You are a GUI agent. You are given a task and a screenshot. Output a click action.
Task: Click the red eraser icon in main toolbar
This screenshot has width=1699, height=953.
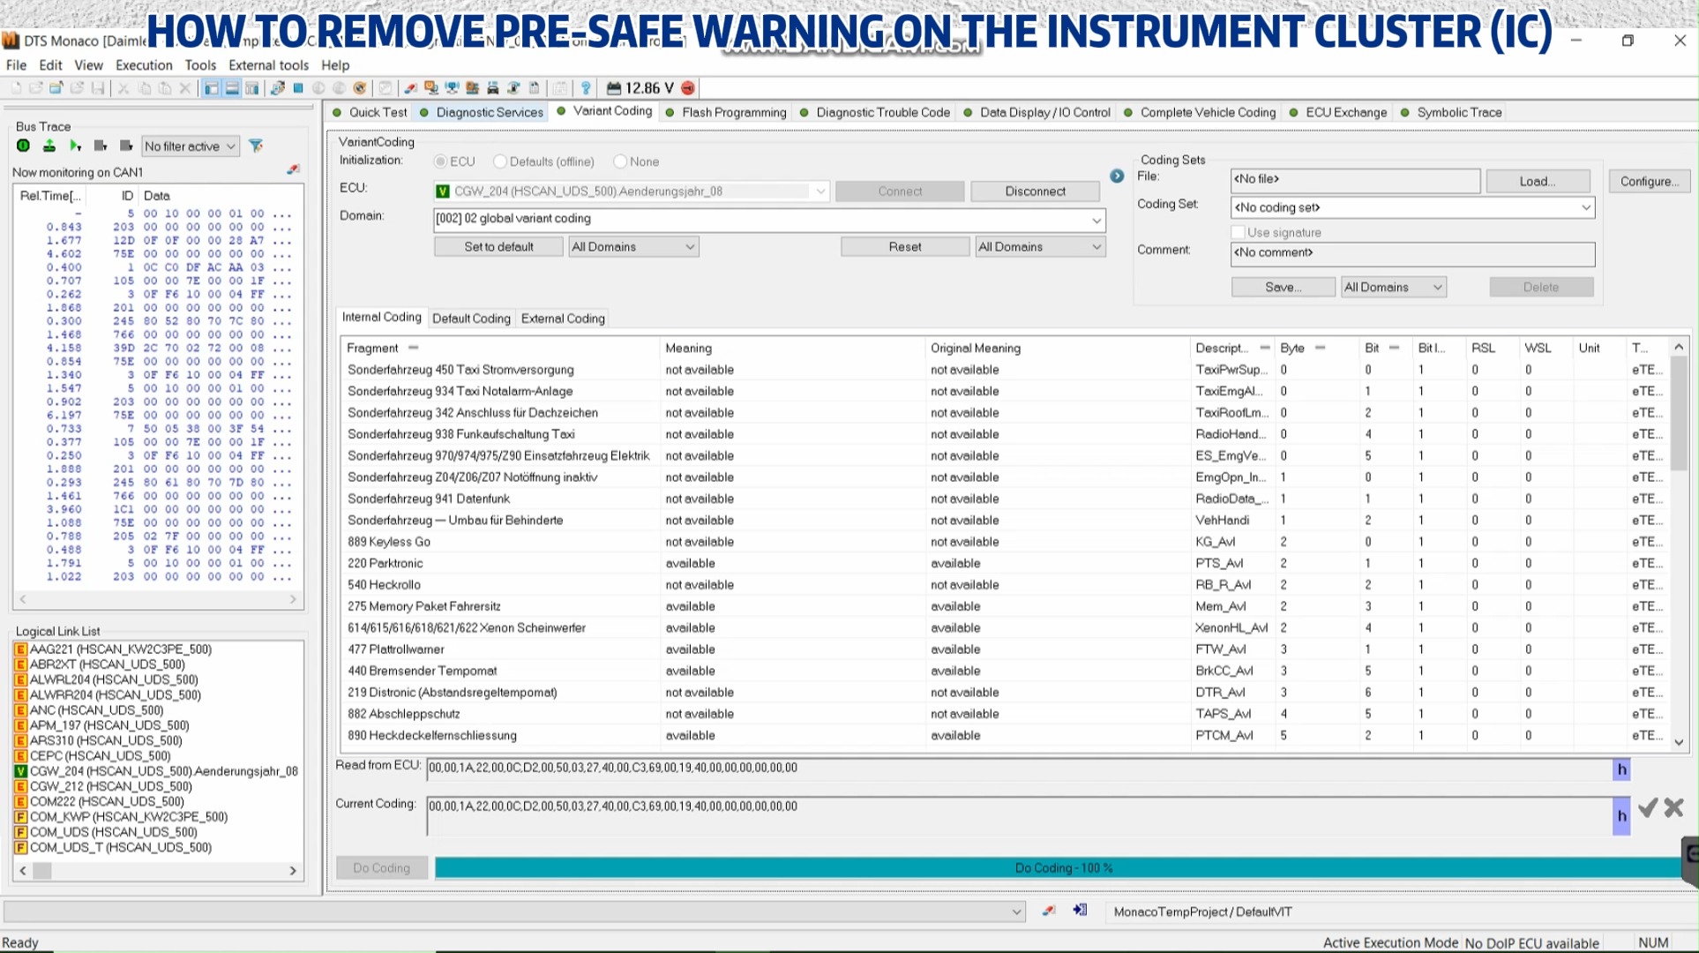(x=410, y=88)
